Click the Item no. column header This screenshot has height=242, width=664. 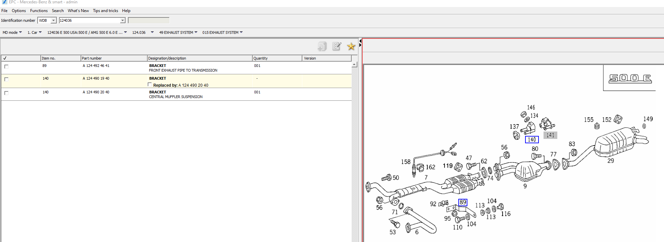point(61,58)
